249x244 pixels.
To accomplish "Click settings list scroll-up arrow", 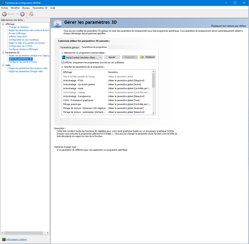I will [x=154, y=72].
